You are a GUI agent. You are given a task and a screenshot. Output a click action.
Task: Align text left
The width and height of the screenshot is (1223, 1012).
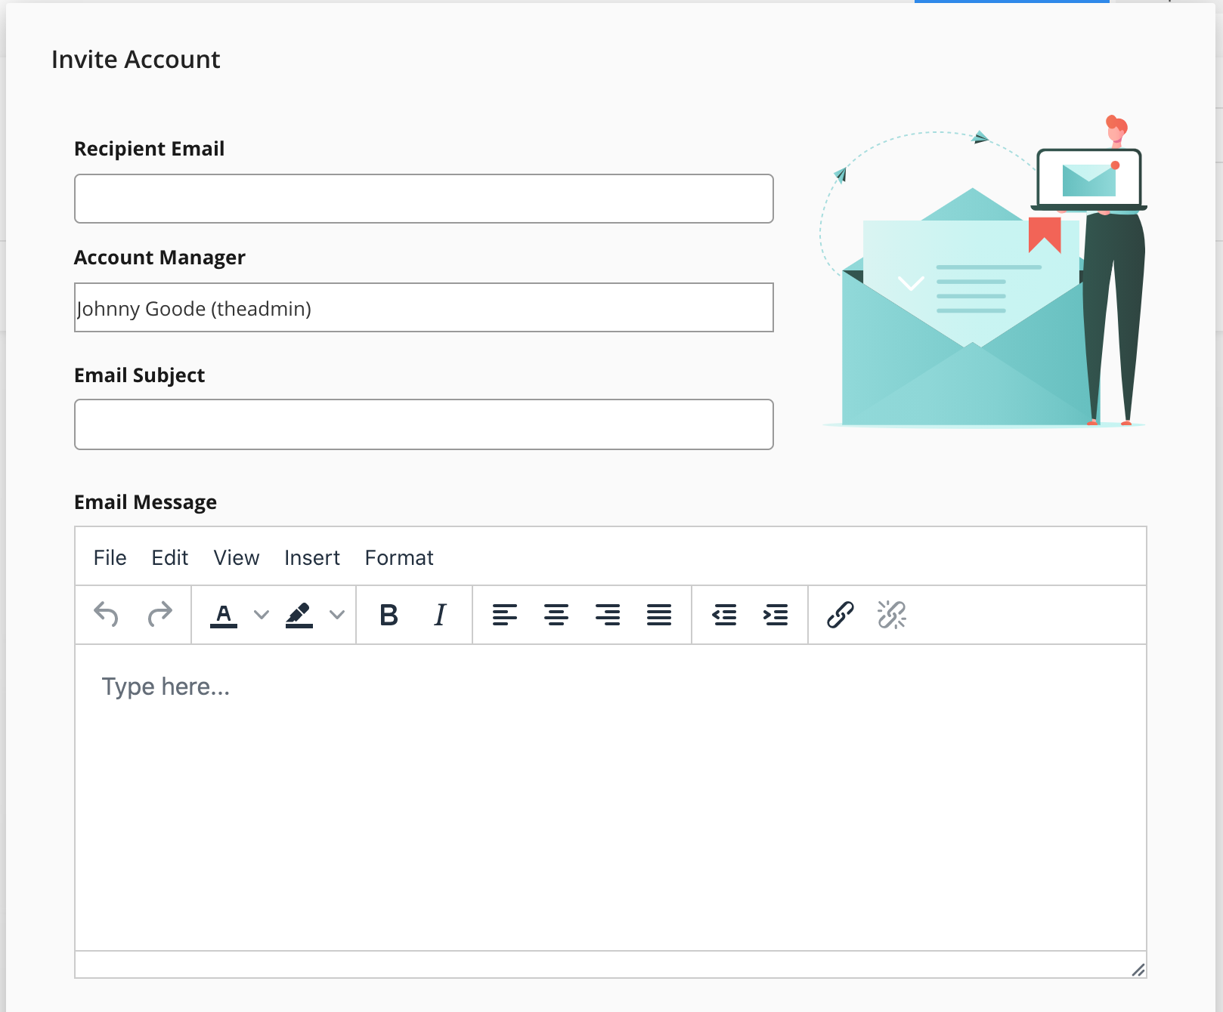[x=505, y=615]
